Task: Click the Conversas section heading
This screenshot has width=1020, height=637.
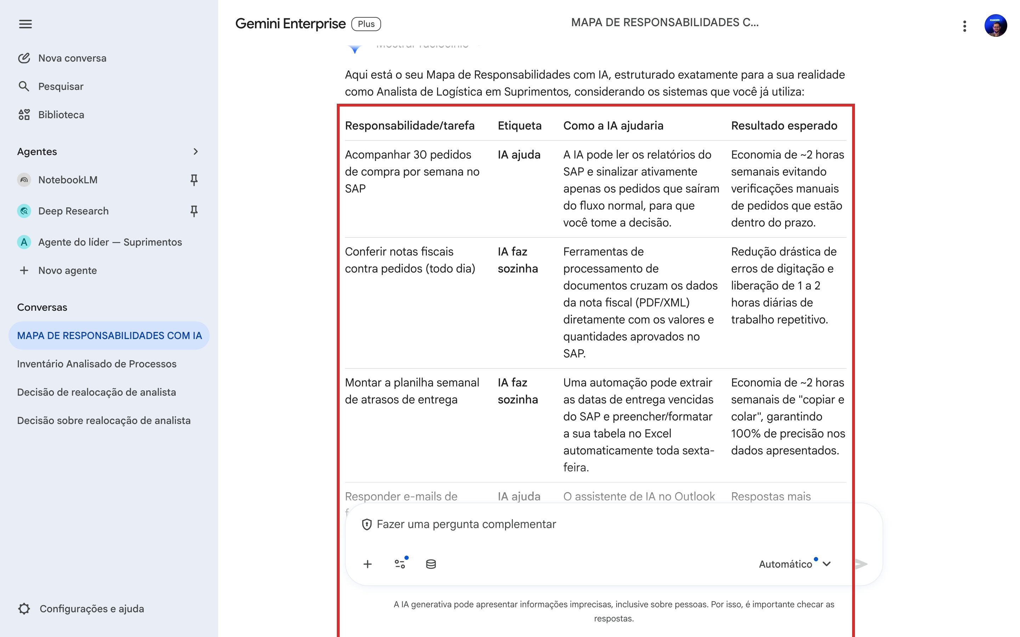Action: pyautogui.click(x=42, y=307)
